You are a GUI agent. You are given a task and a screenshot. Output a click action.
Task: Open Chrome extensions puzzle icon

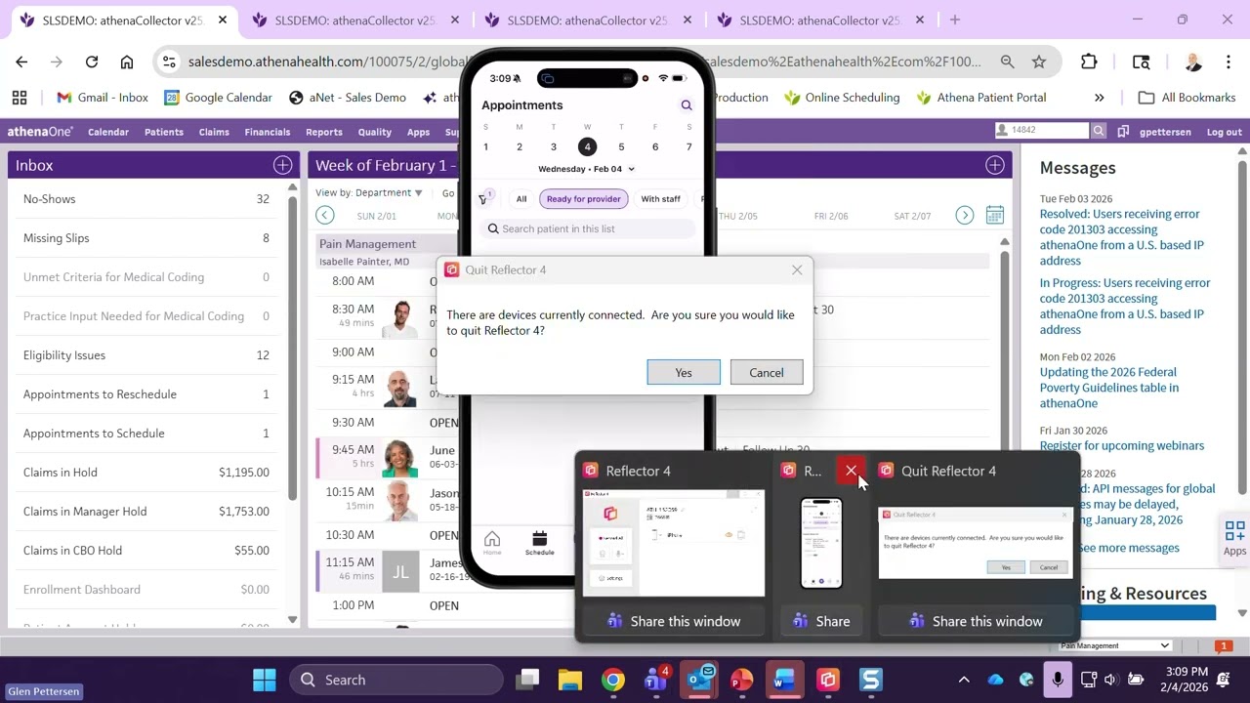click(1089, 62)
